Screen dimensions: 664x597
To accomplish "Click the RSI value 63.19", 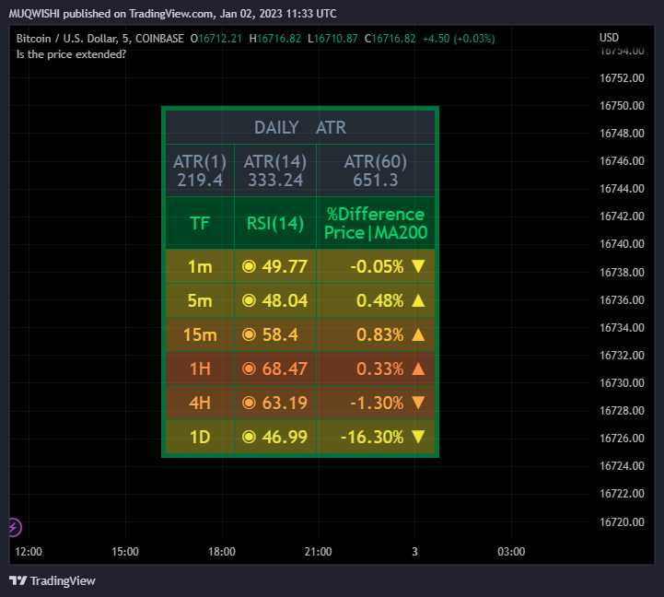I will point(285,403).
